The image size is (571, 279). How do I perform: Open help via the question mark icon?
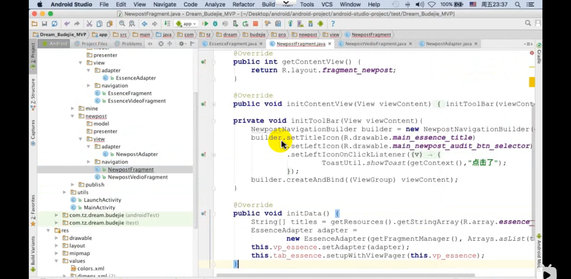tap(333, 24)
